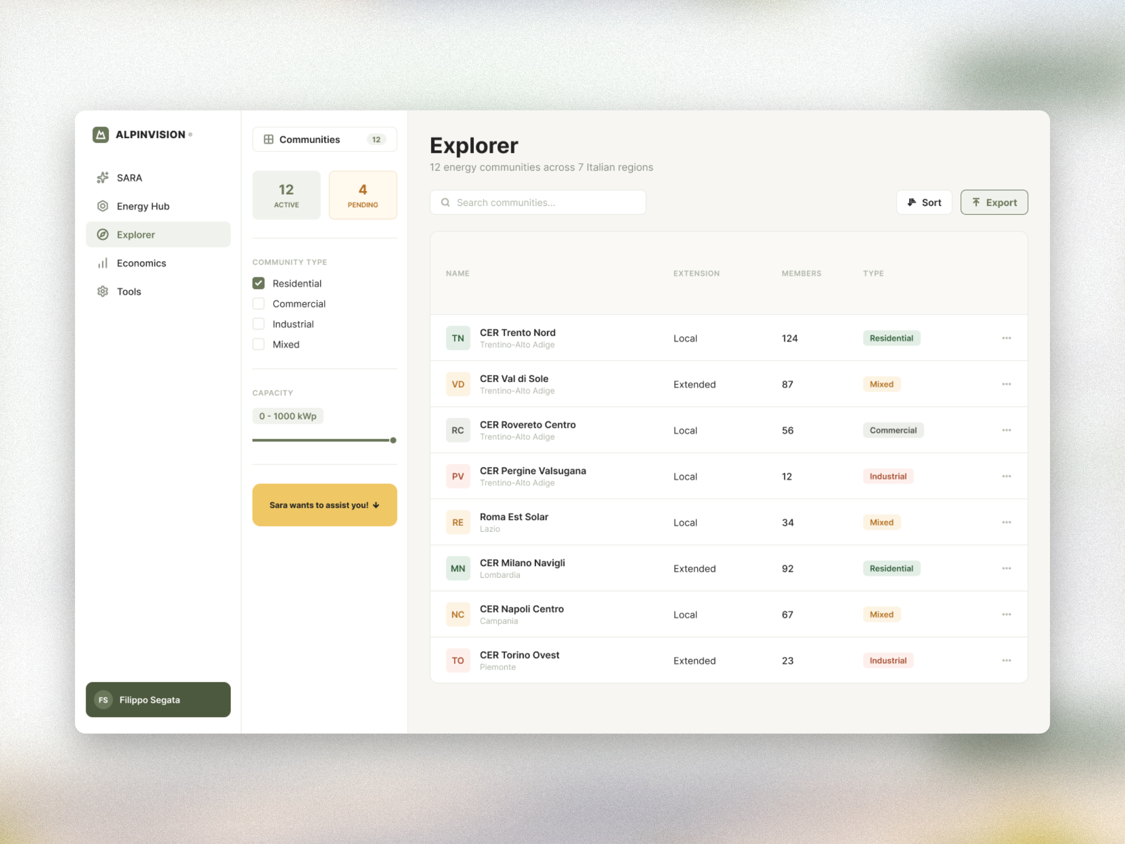Click the TN avatar badge
The width and height of the screenshot is (1125, 844).
(457, 339)
